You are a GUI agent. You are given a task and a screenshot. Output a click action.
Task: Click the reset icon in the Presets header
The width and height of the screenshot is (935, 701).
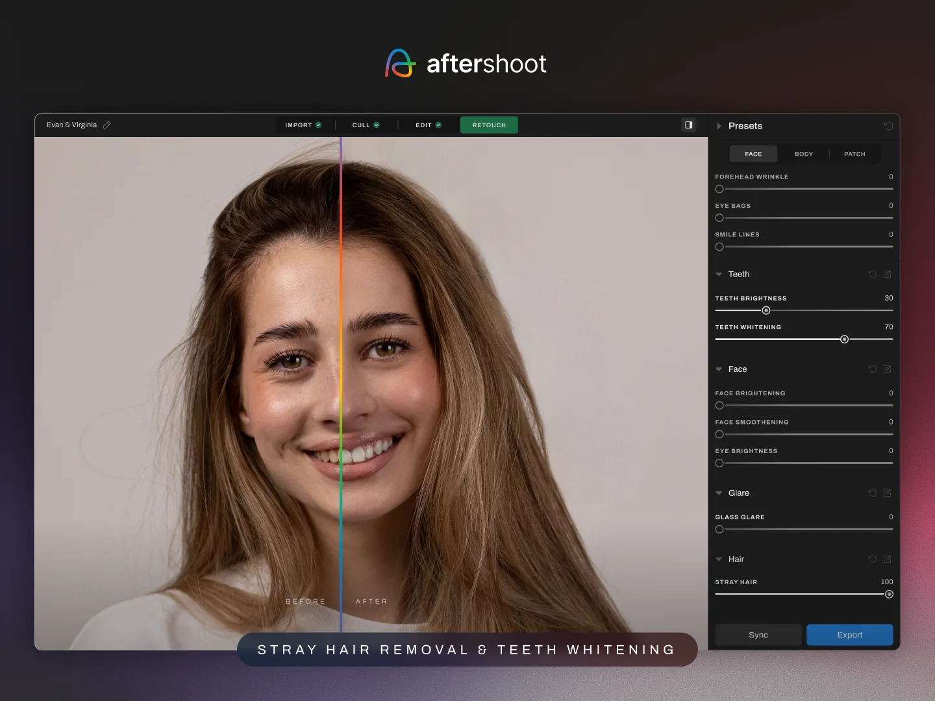click(889, 125)
